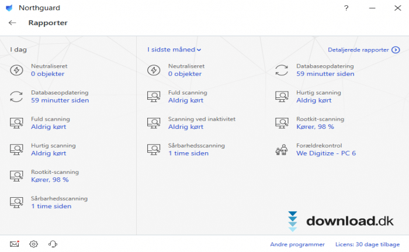Click the back arrow beside Rapporter
The height and width of the screenshot is (252, 409).
coord(12,23)
